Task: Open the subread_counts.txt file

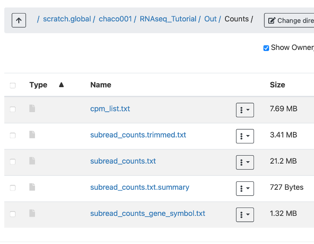Action: coord(123,161)
